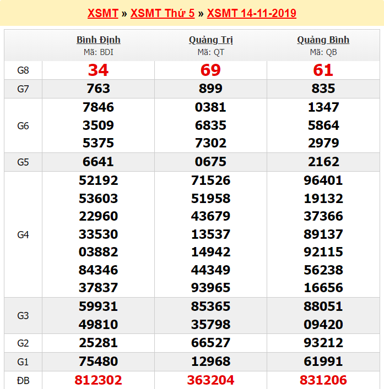This screenshot has width=384, height=389.
Task: Select the G4 row label
Action: pos(23,235)
